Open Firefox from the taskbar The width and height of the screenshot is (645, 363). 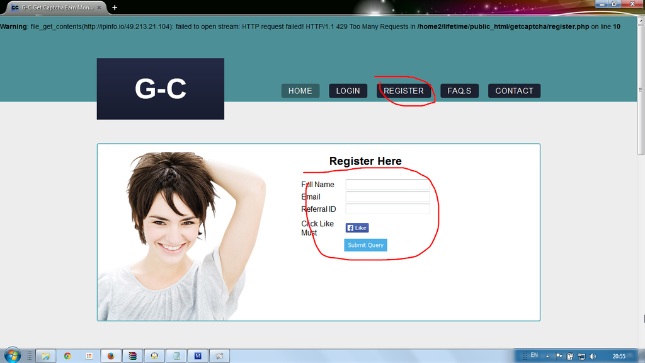[111, 356]
